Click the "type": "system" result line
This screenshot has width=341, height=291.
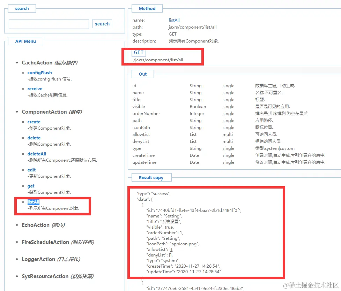coord(163,261)
